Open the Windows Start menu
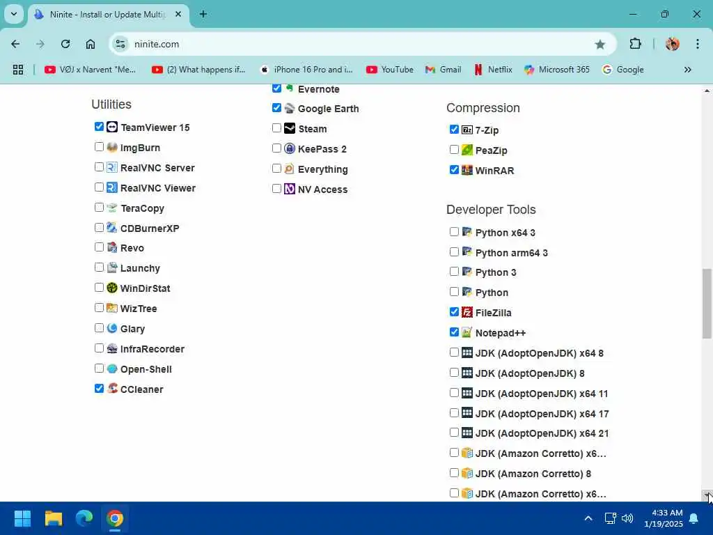 [22, 518]
